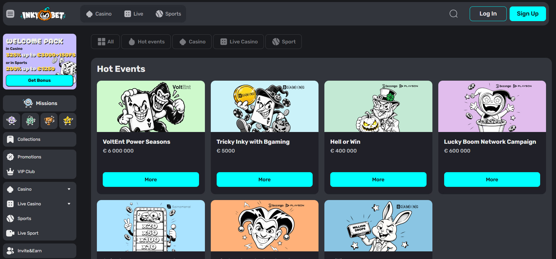Viewport: 556px width, 259px height.
Task: Click the Collections bookmark icon
Action: click(x=10, y=139)
